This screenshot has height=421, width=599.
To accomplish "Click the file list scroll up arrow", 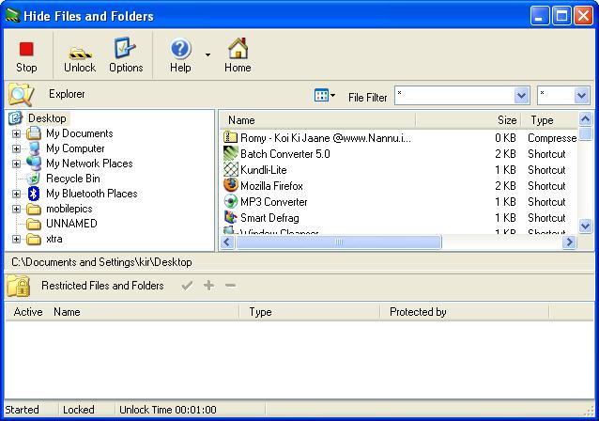I will [585, 119].
